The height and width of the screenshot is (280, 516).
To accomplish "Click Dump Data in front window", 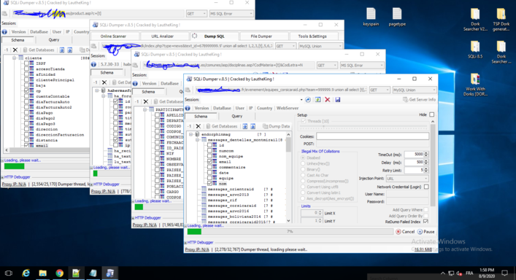I will click(276, 126).
